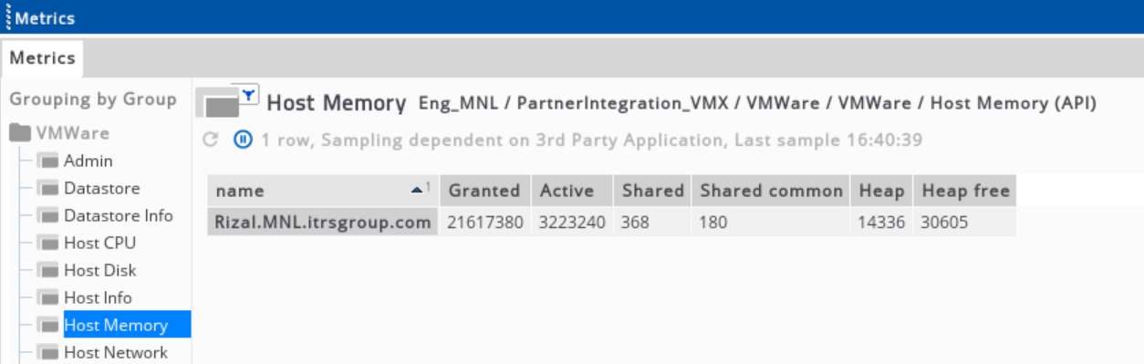Click the Shared common column header
The width and height of the screenshot is (1144, 364).
tap(771, 191)
